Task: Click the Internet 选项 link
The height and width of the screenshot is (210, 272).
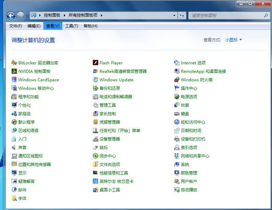Action: pyautogui.click(x=193, y=63)
